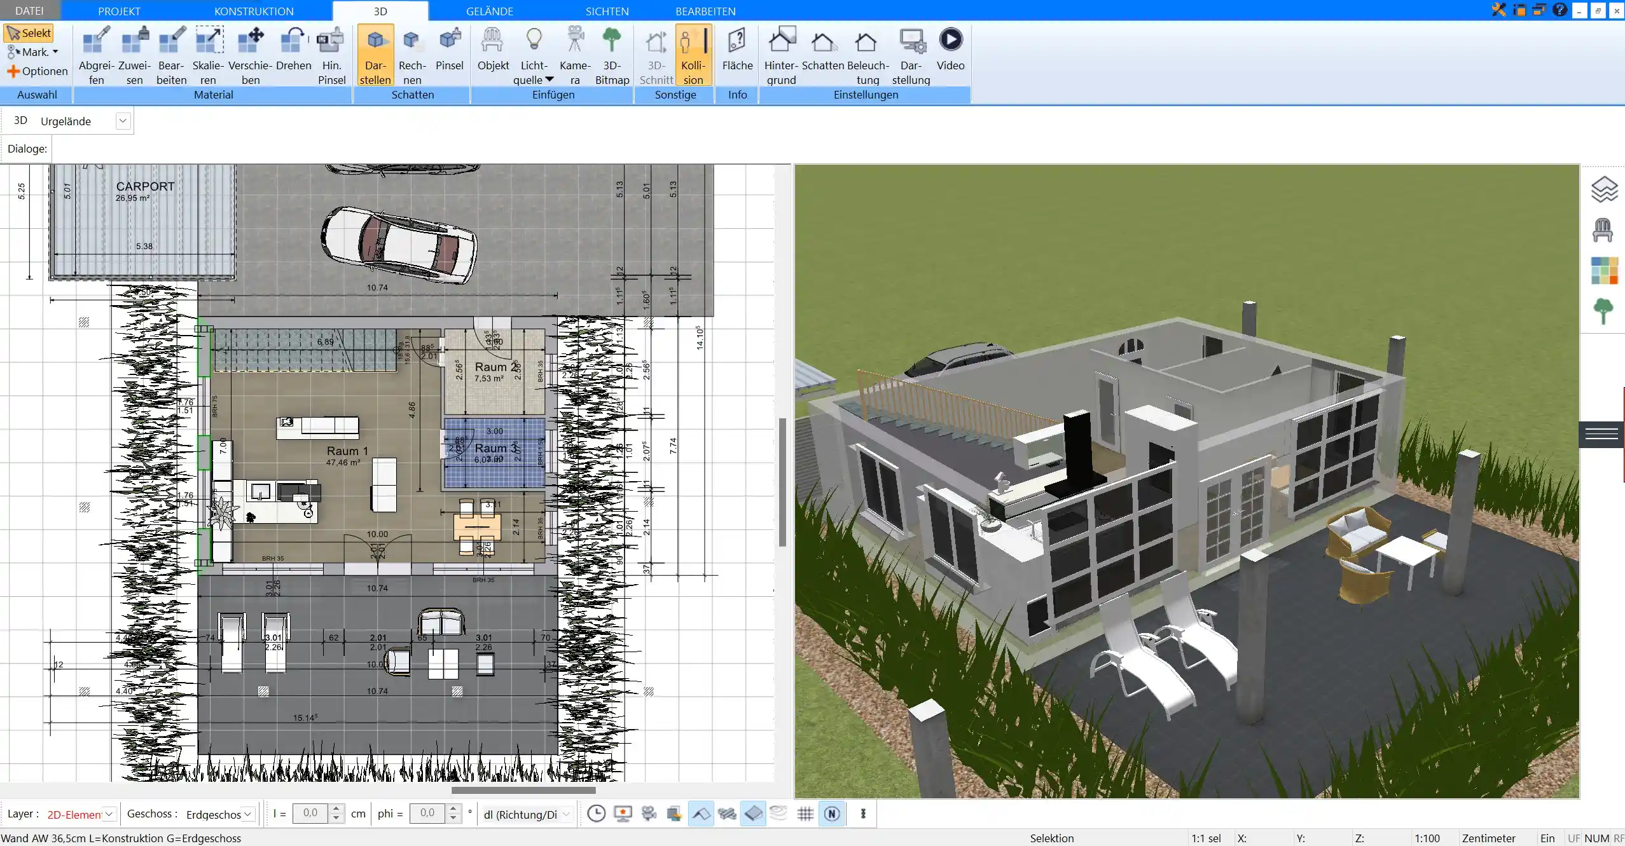Expand bottom toolbar overflow options
Image resolution: width=1625 pixels, height=846 pixels.
pos(863,814)
